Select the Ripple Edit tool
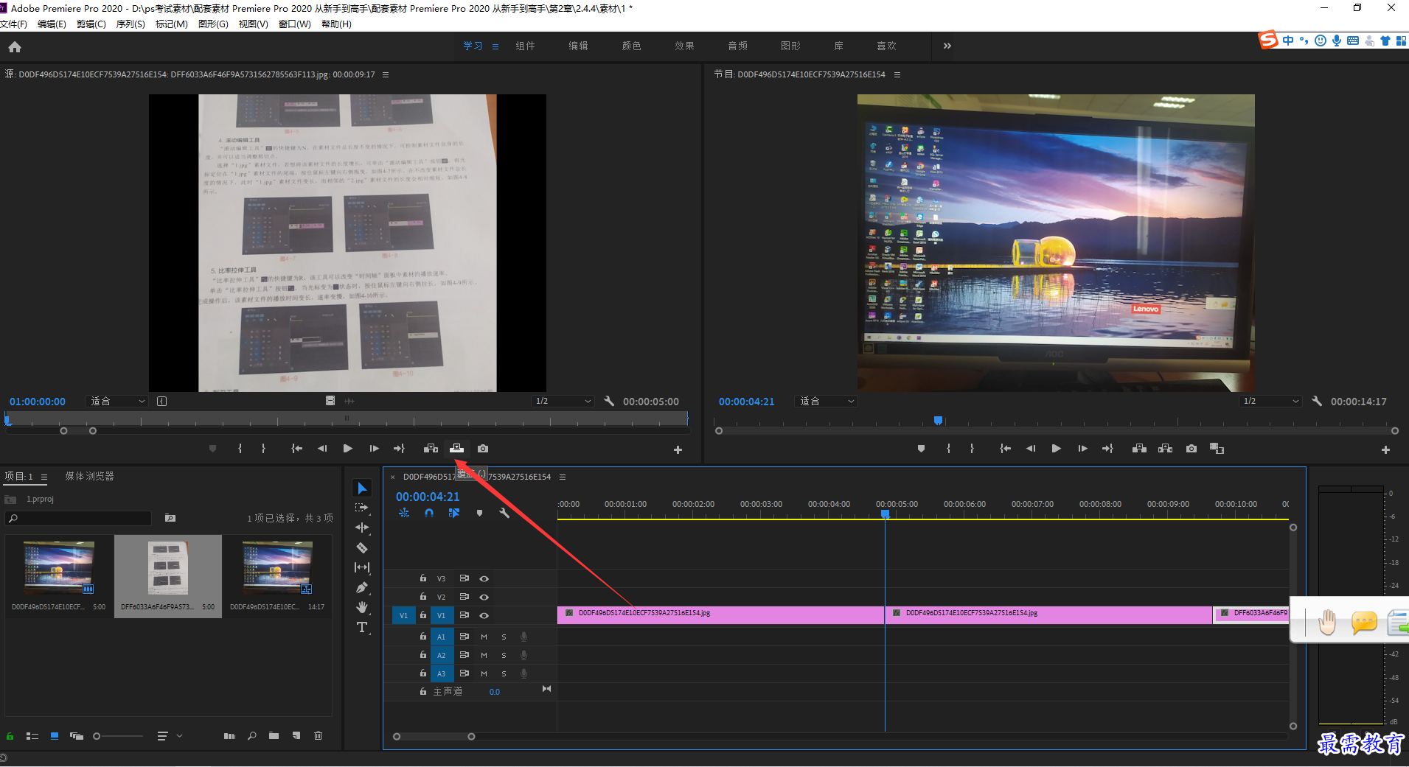The width and height of the screenshot is (1409, 767). click(362, 528)
